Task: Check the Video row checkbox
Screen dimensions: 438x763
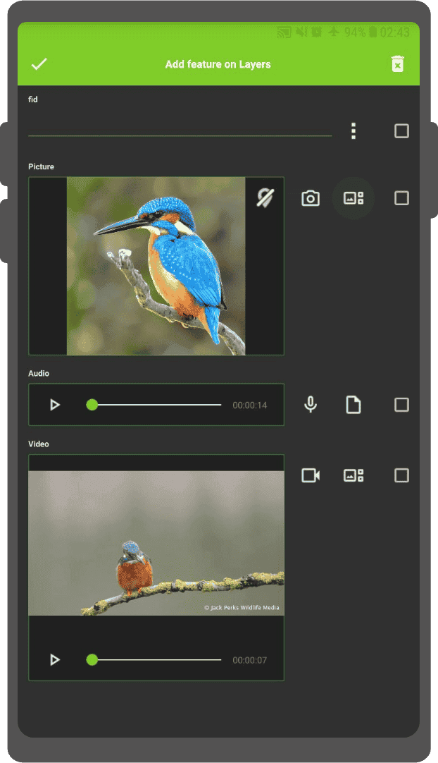Action: click(401, 475)
